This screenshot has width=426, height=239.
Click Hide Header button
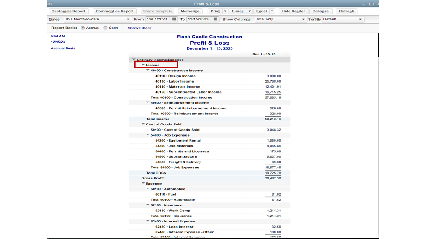(293, 11)
